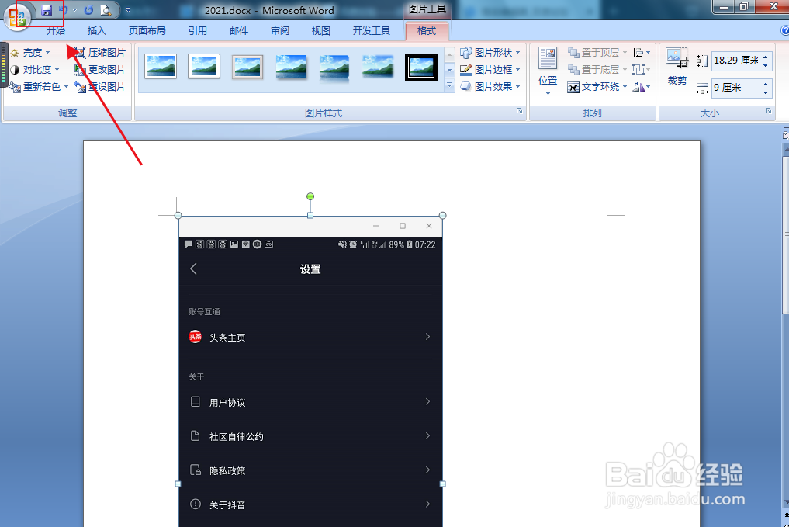Click 隐私政策 text in the inserted picture
This screenshot has width=789, height=527.
(x=227, y=470)
